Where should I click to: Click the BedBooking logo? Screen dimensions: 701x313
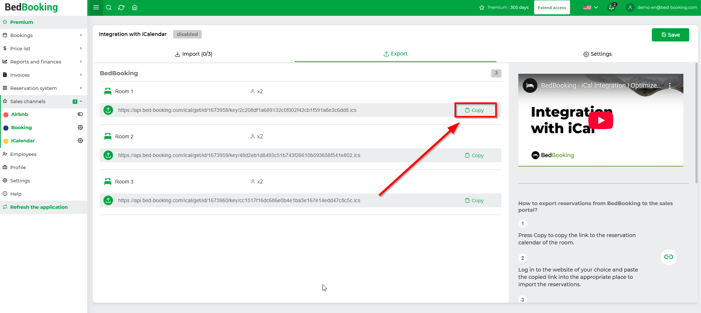coord(31,7)
